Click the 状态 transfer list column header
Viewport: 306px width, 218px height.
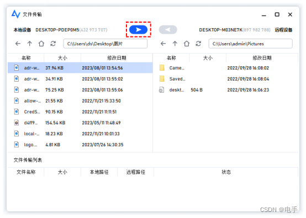[x=226, y=172]
